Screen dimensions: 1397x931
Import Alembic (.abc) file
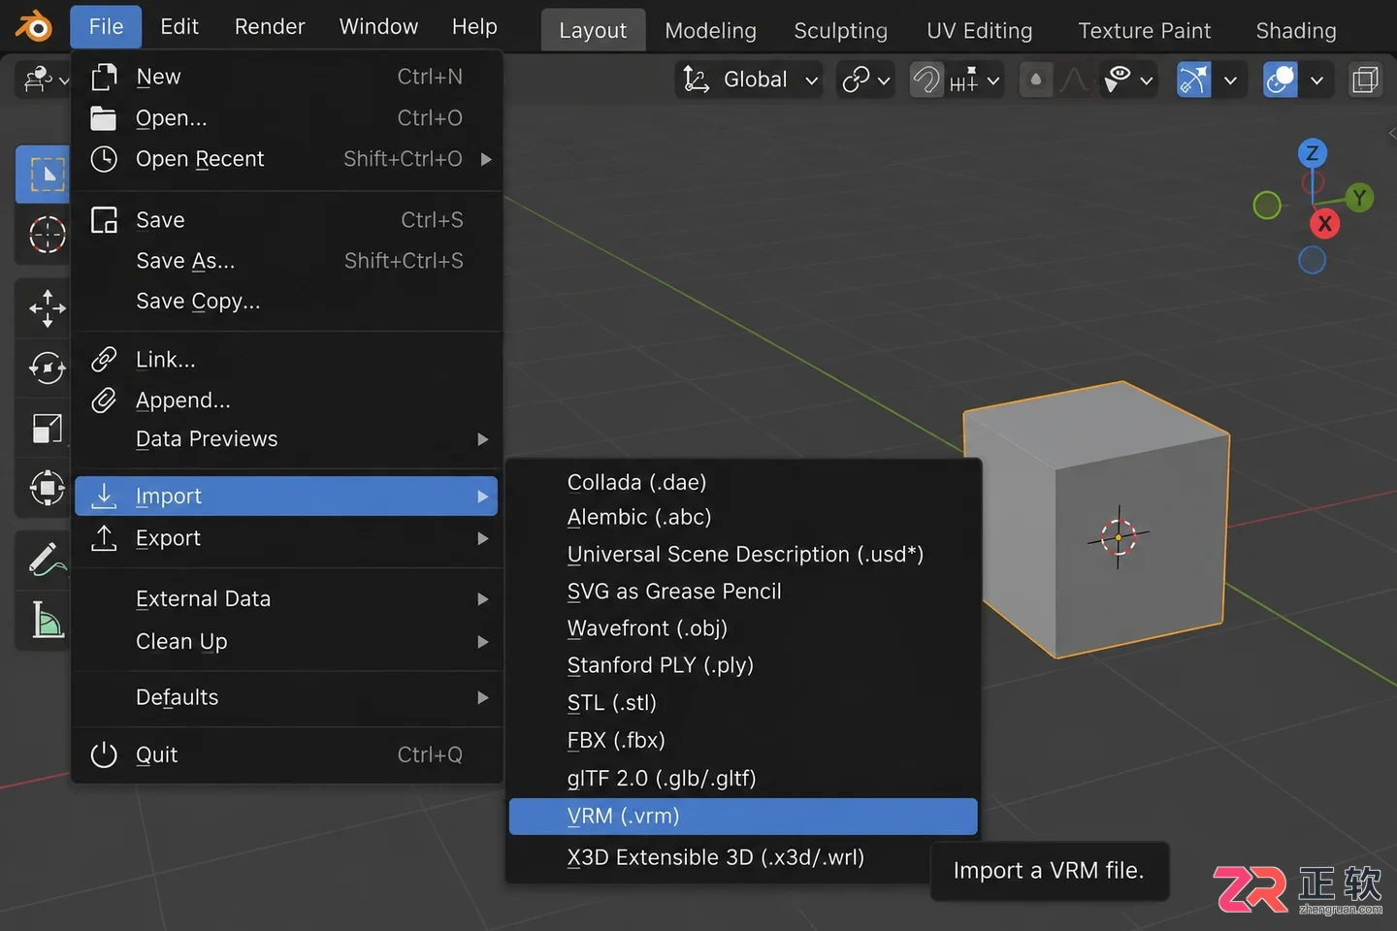tap(743, 517)
